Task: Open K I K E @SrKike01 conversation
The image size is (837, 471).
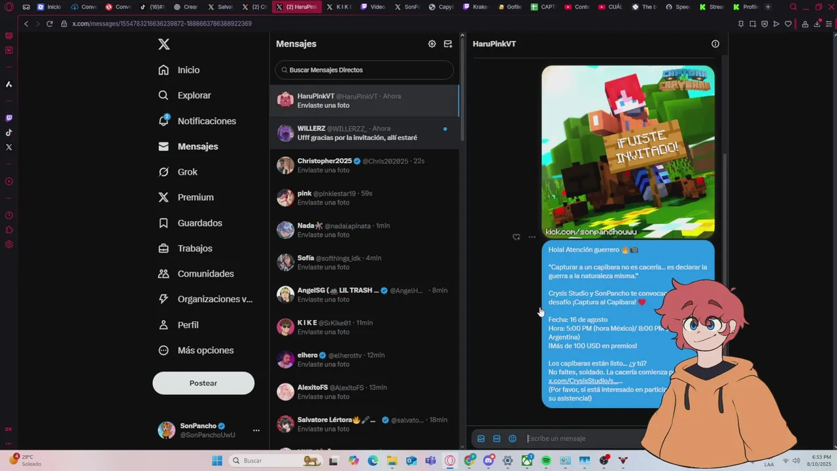Action: click(x=364, y=327)
